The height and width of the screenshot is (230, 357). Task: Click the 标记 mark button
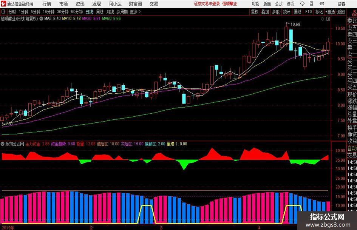pyautogui.click(x=319, y=12)
